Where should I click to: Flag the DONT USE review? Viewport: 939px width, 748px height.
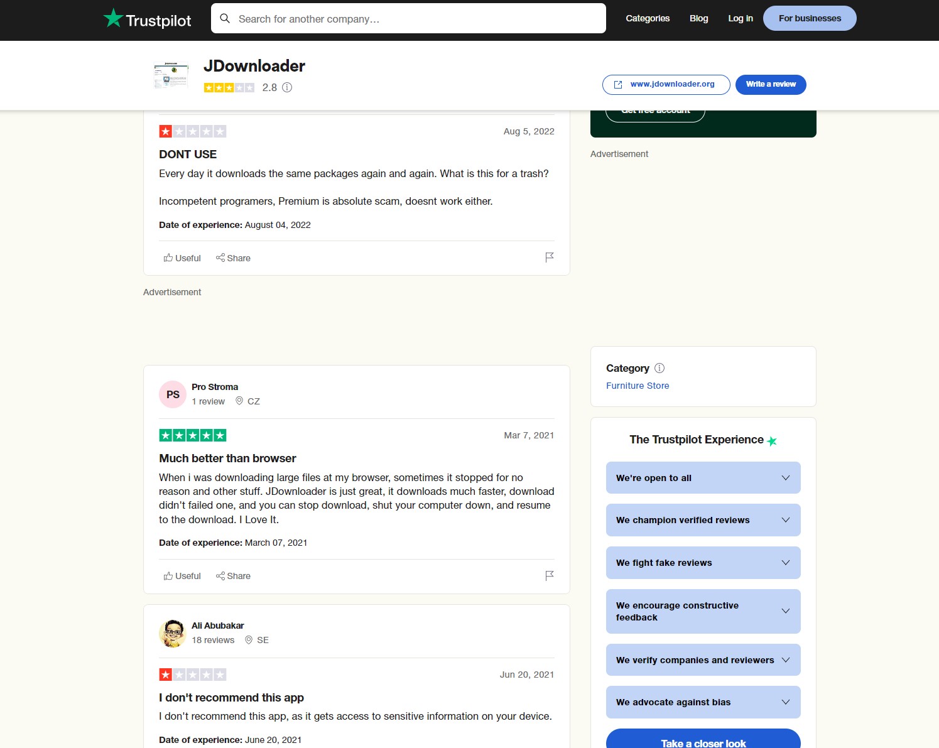tap(550, 257)
